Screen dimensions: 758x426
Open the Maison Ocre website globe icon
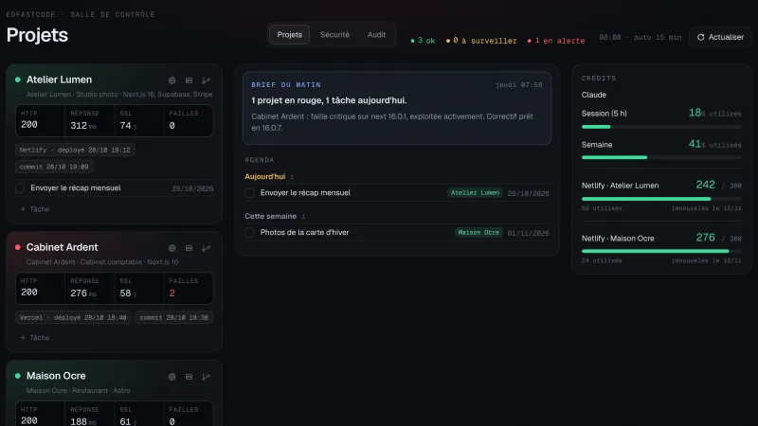[x=171, y=376]
